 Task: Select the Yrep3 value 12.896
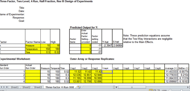pyautogui.click(x=97, y=81)
